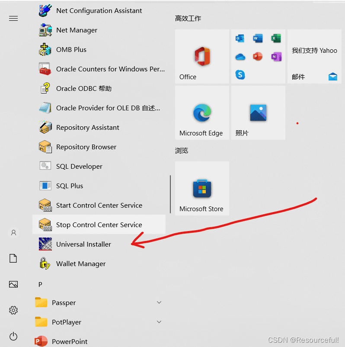Open SQL Plus

(x=69, y=186)
